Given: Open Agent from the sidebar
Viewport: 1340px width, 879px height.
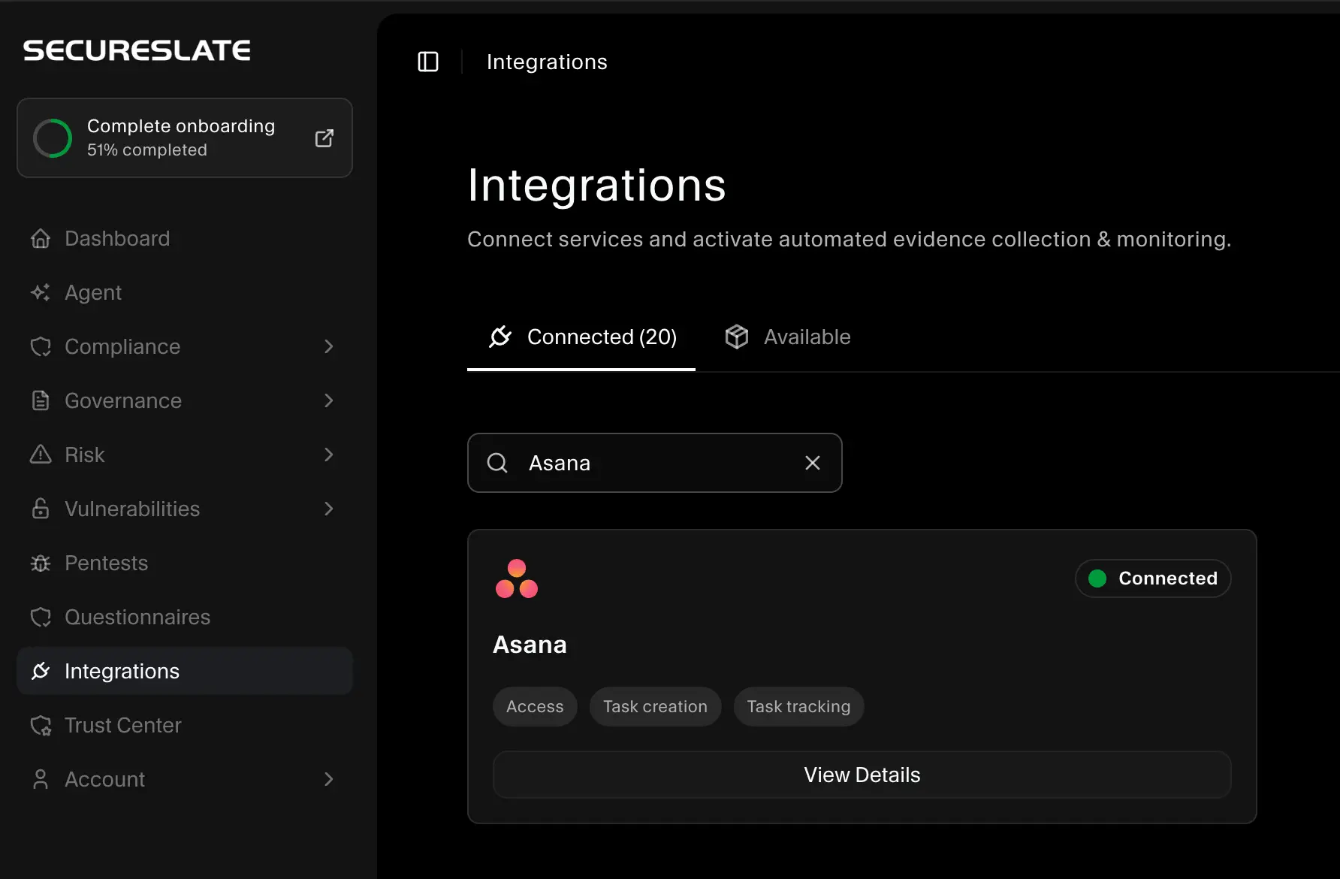Looking at the screenshot, I should click(x=185, y=292).
